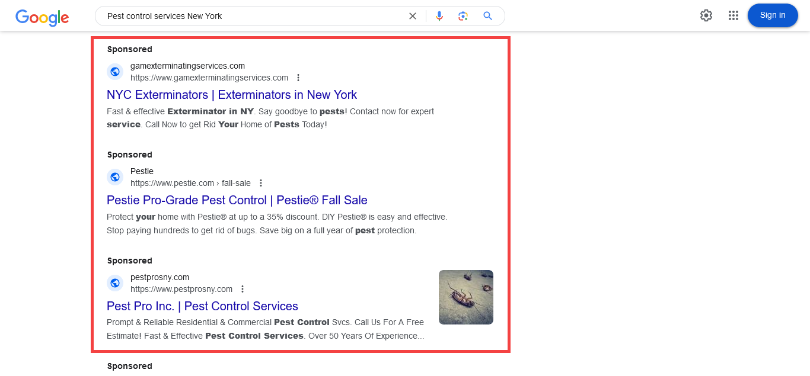Screen dimensions: 810x376
Task: Open Pestie Pro-Grade Pest Control headline link
Action: click(x=237, y=200)
